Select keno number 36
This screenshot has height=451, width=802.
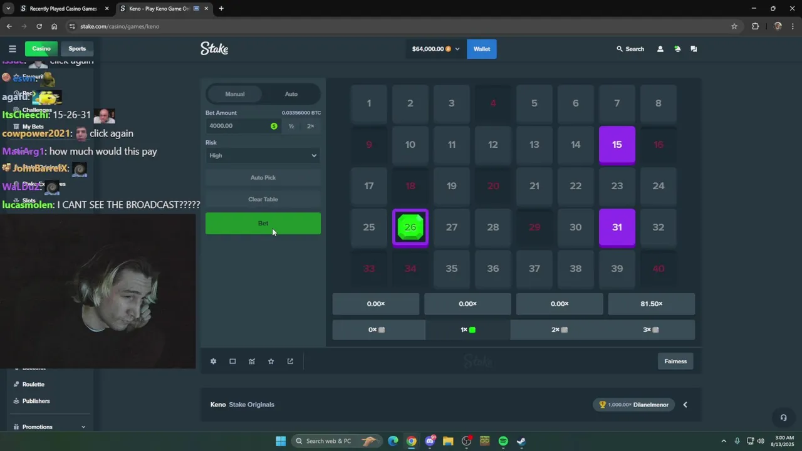(493, 269)
